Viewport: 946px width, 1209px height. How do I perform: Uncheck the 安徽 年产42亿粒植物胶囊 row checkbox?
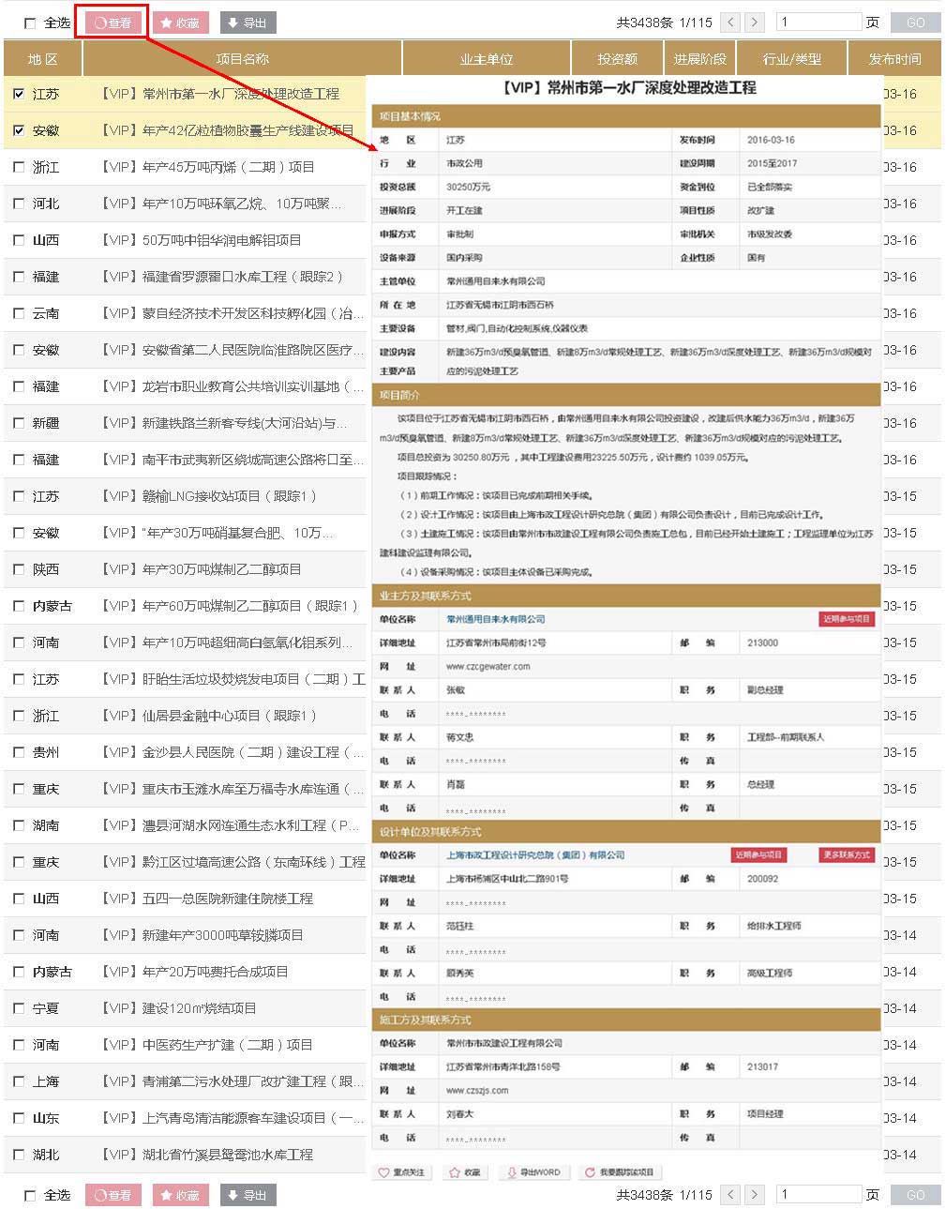(x=19, y=130)
